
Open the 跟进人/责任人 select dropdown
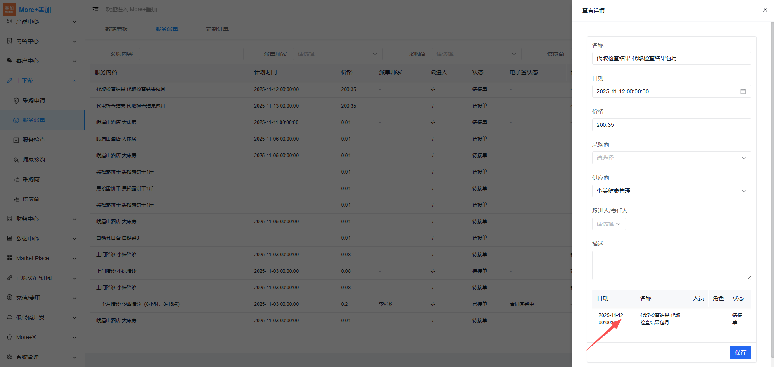pos(609,224)
